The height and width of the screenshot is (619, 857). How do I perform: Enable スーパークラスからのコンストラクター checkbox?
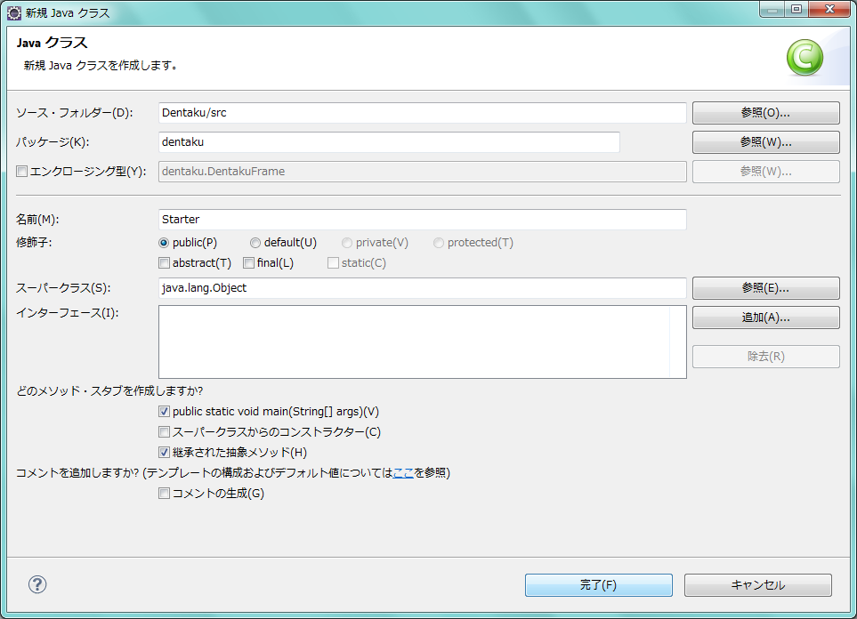click(164, 432)
